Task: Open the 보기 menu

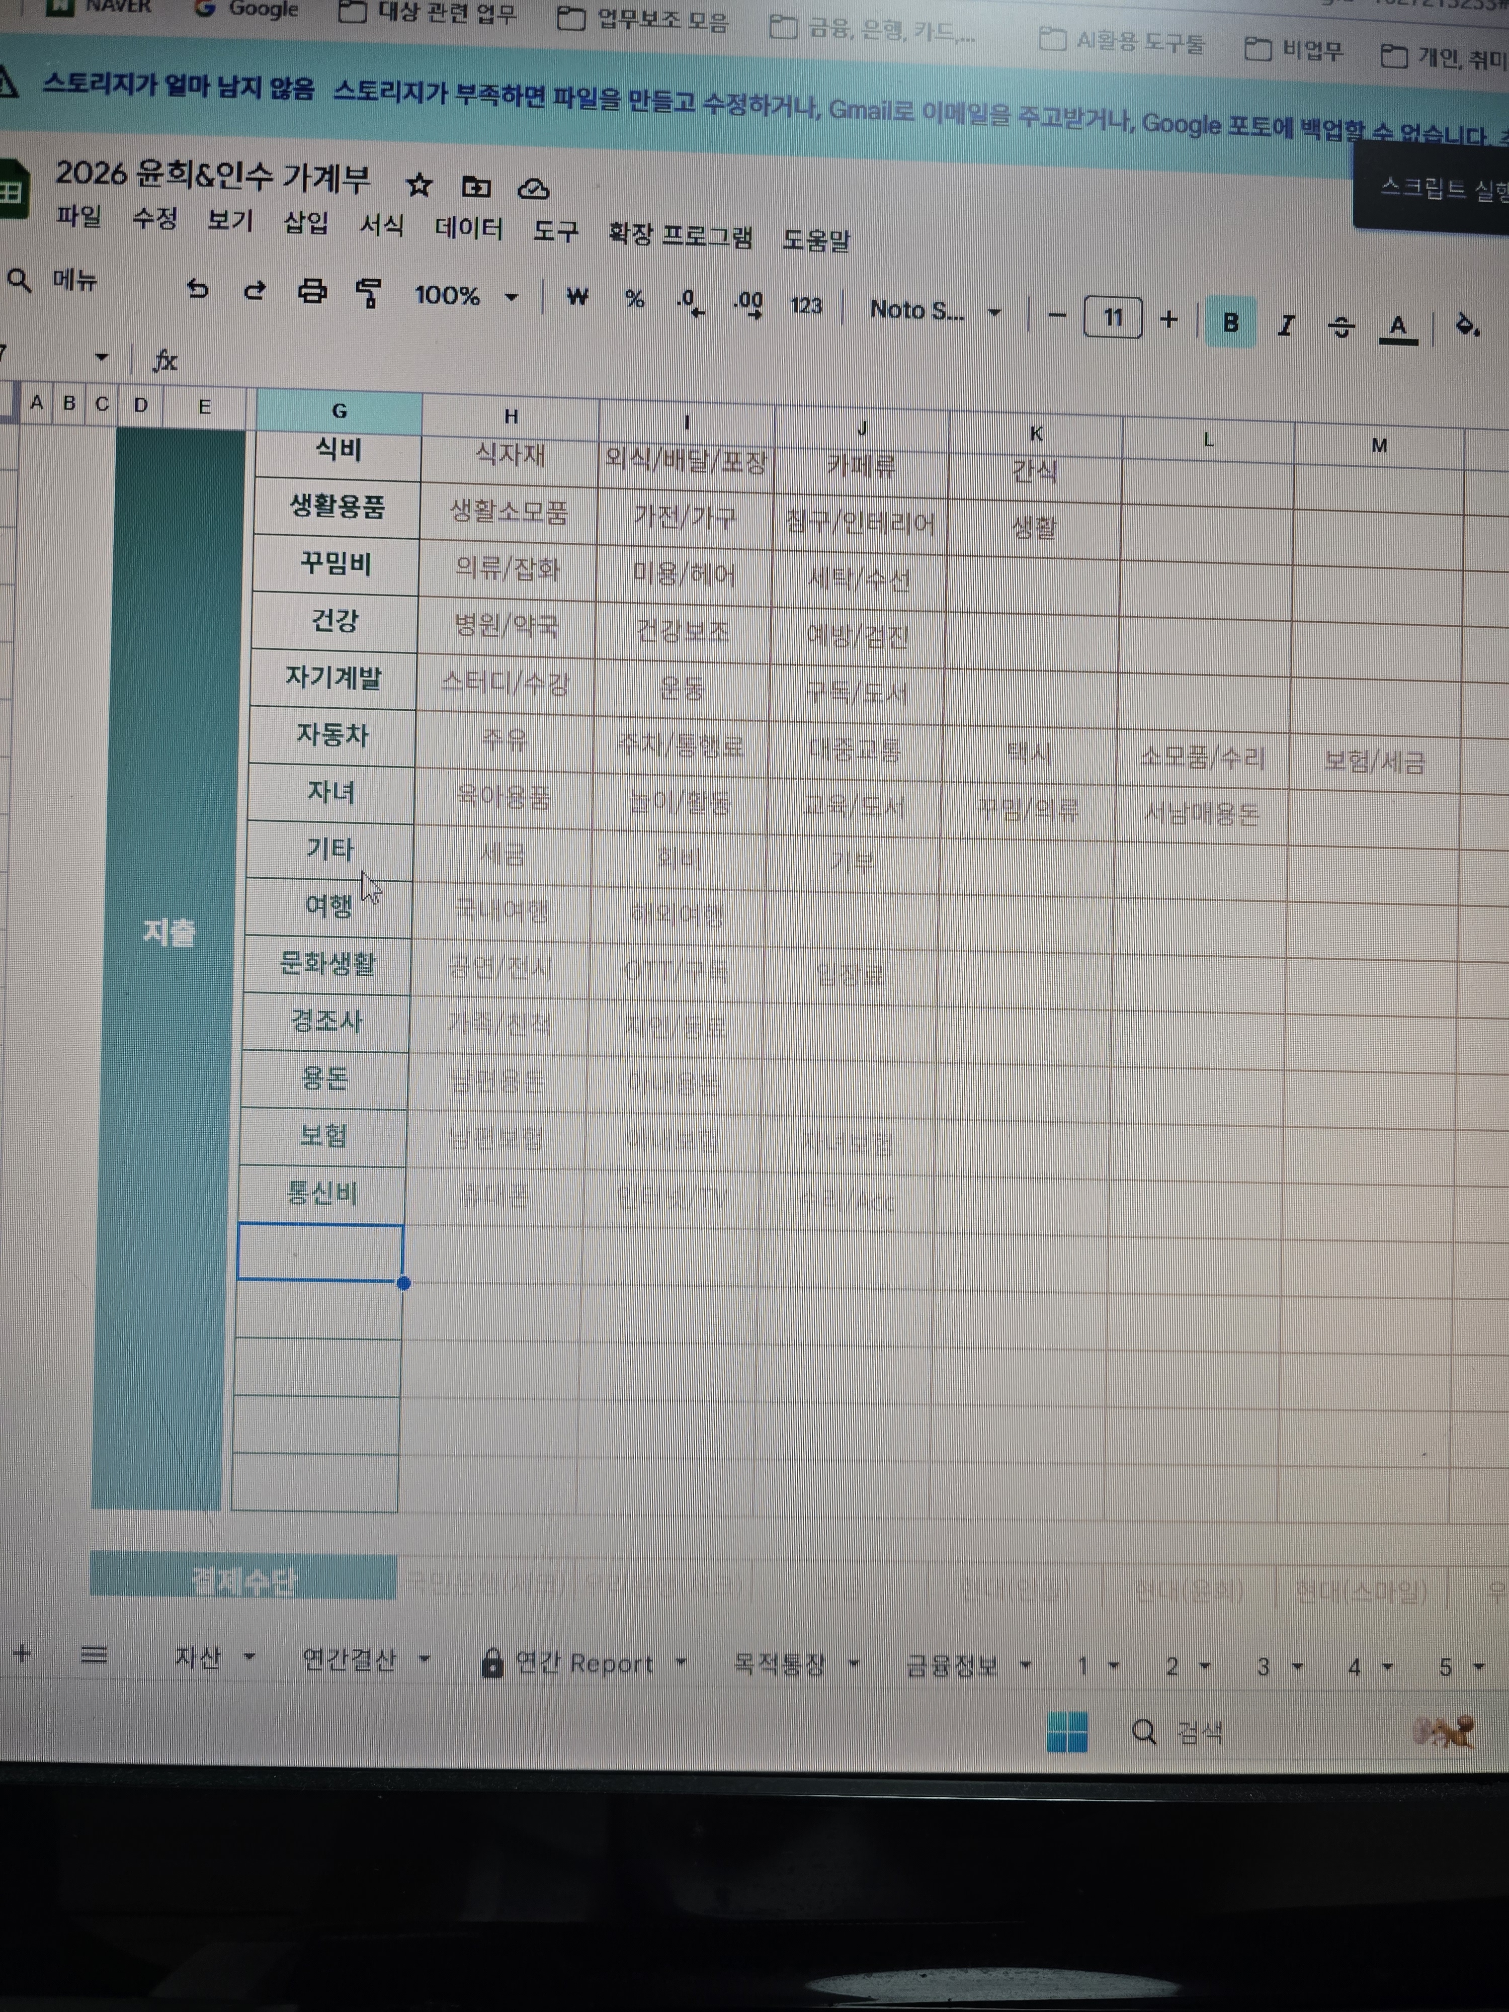Action: click(230, 221)
